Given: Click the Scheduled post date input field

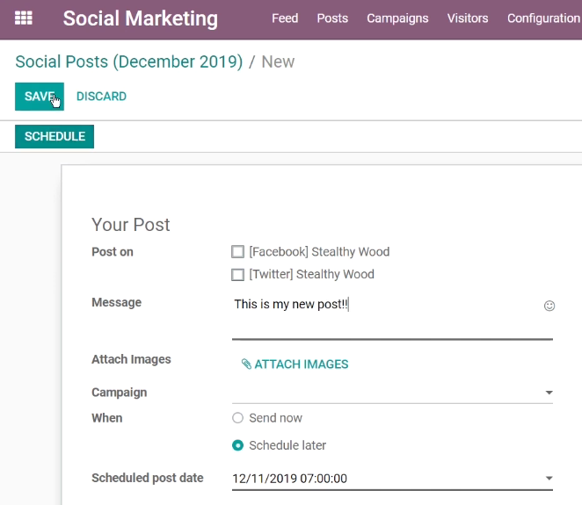Looking at the screenshot, I should [386, 479].
